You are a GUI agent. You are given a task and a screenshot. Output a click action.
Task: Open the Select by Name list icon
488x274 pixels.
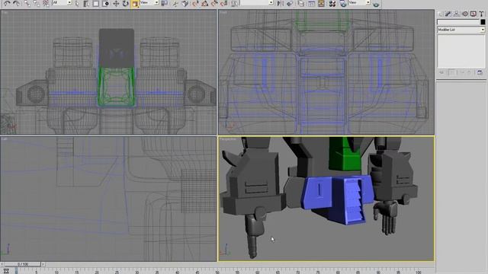86,4
